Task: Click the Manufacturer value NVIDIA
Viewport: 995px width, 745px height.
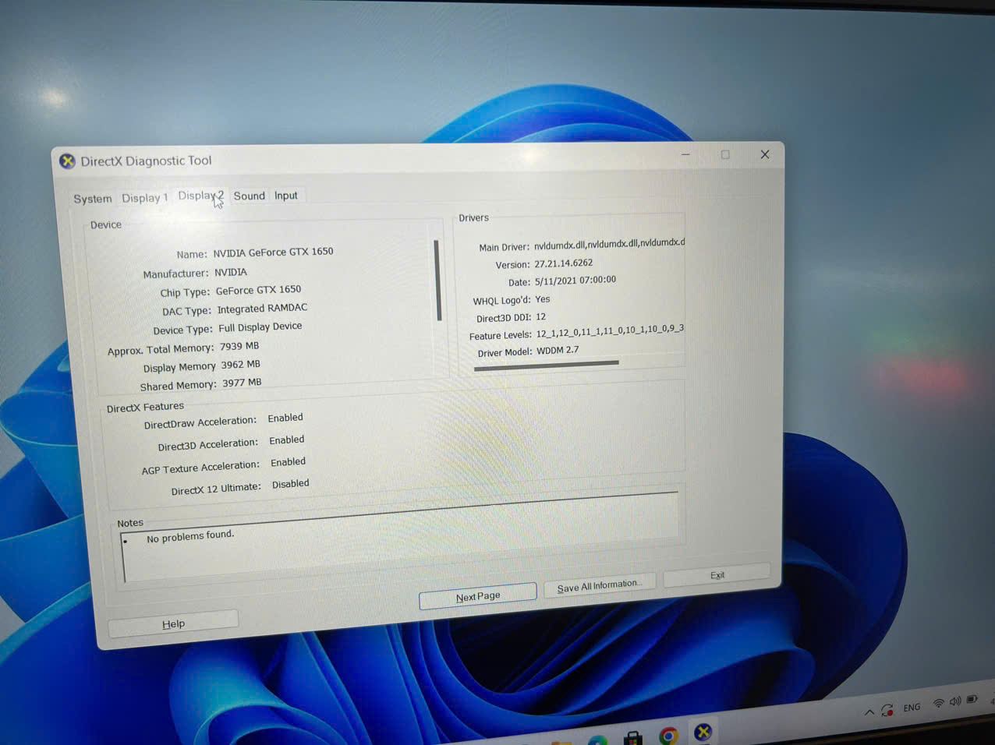Action: (x=231, y=272)
